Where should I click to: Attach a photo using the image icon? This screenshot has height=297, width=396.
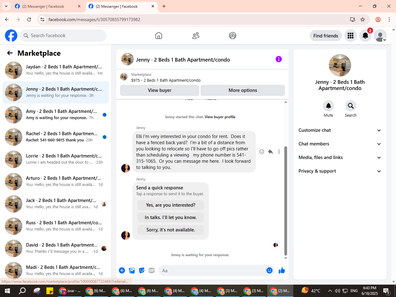click(132, 270)
